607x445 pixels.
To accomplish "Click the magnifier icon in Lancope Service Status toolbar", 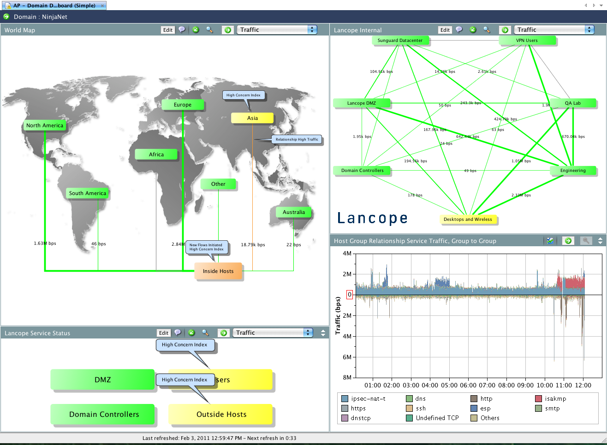I will click(x=206, y=332).
